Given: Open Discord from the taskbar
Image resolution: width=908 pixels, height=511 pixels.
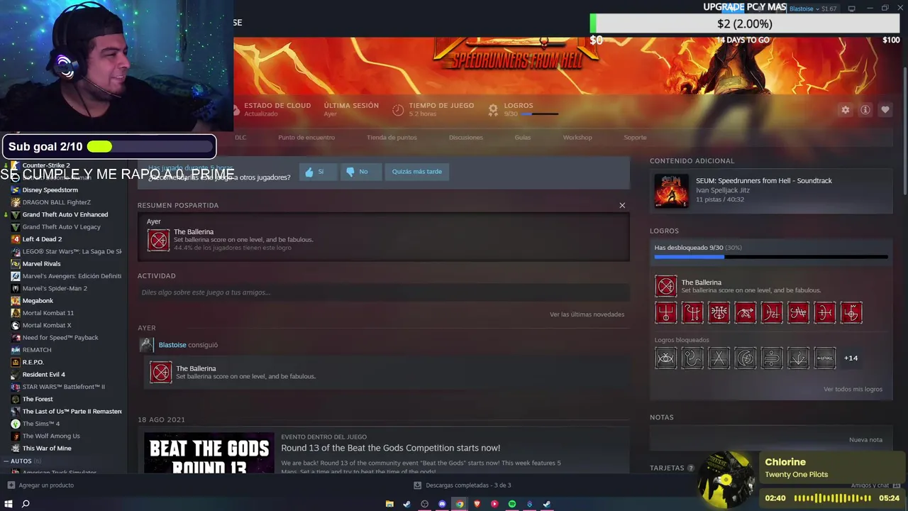Looking at the screenshot, I should point(442,504).
